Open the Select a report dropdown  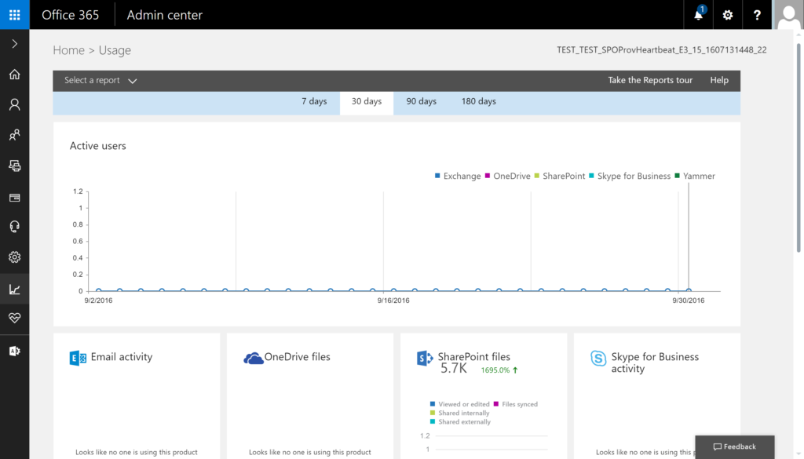click(x=100, y=81)
